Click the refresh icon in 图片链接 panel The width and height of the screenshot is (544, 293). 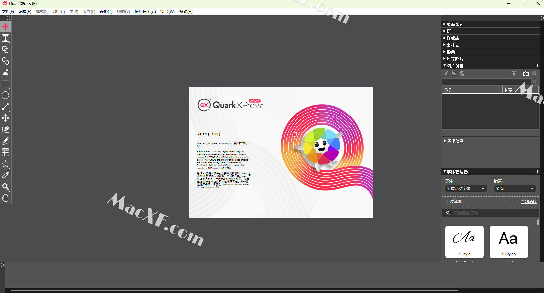pos(534,74)
